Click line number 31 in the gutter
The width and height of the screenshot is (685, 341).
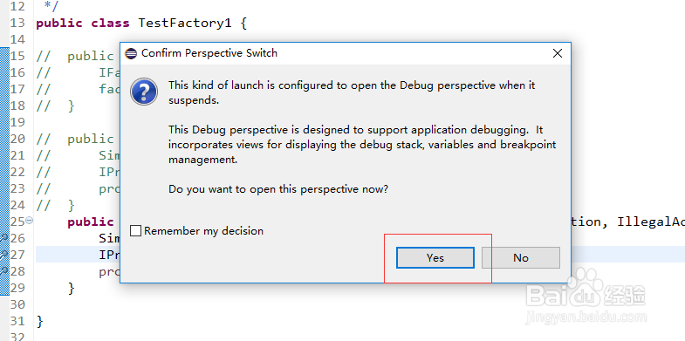click(17, 321)
